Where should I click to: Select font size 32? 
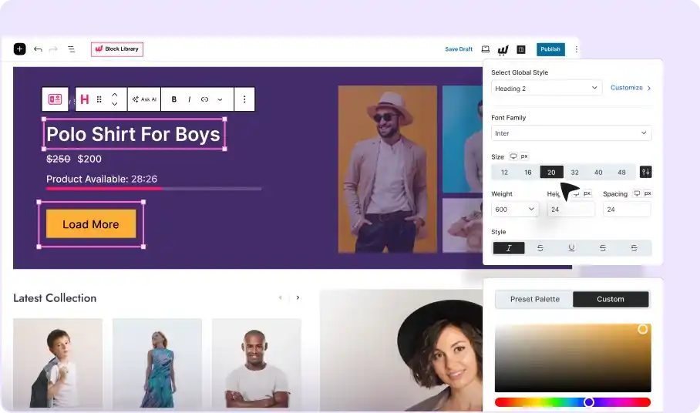(574, 173)
